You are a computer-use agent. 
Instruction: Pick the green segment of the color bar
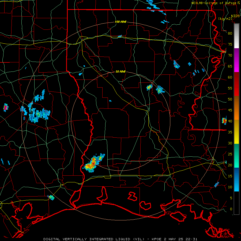[x=236, y=156]
